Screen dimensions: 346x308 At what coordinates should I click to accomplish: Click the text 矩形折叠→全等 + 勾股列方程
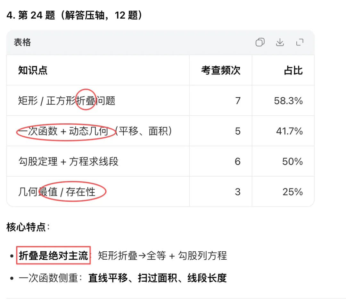(162, 255)
